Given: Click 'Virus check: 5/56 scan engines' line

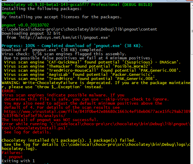Looking at the screenshot, I should click(x=64, y=54).
